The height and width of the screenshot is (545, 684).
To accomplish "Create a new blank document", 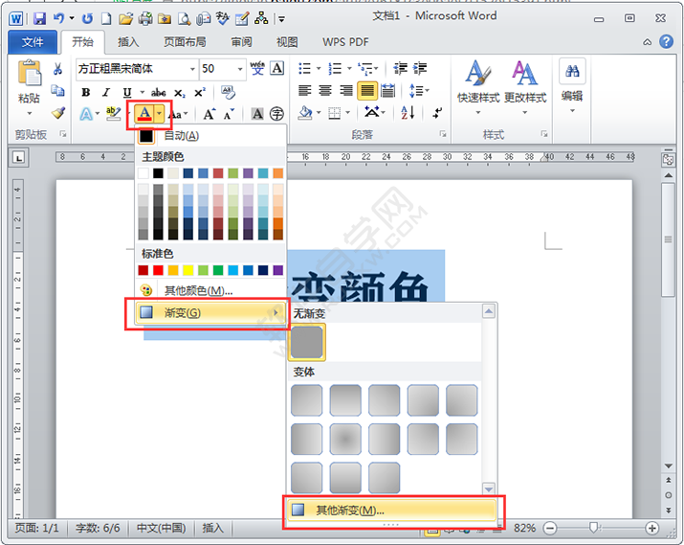I will click(106, 18).
